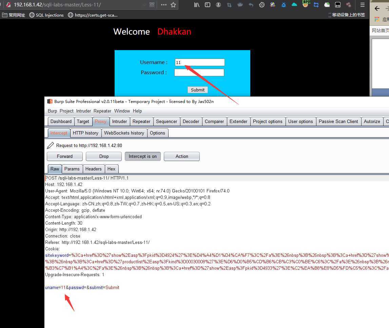Click the BP proxy extension icon

tap(305, 4)
